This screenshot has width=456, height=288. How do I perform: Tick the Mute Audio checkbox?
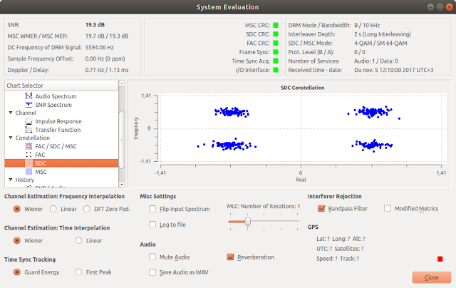(152, 257)
